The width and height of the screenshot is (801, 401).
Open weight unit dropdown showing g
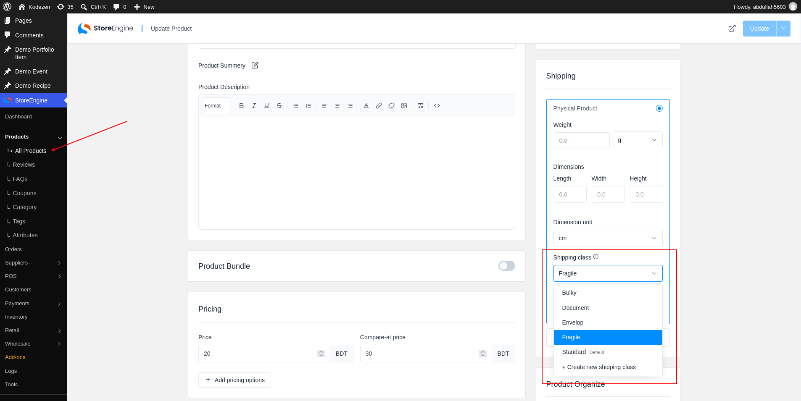638,140
